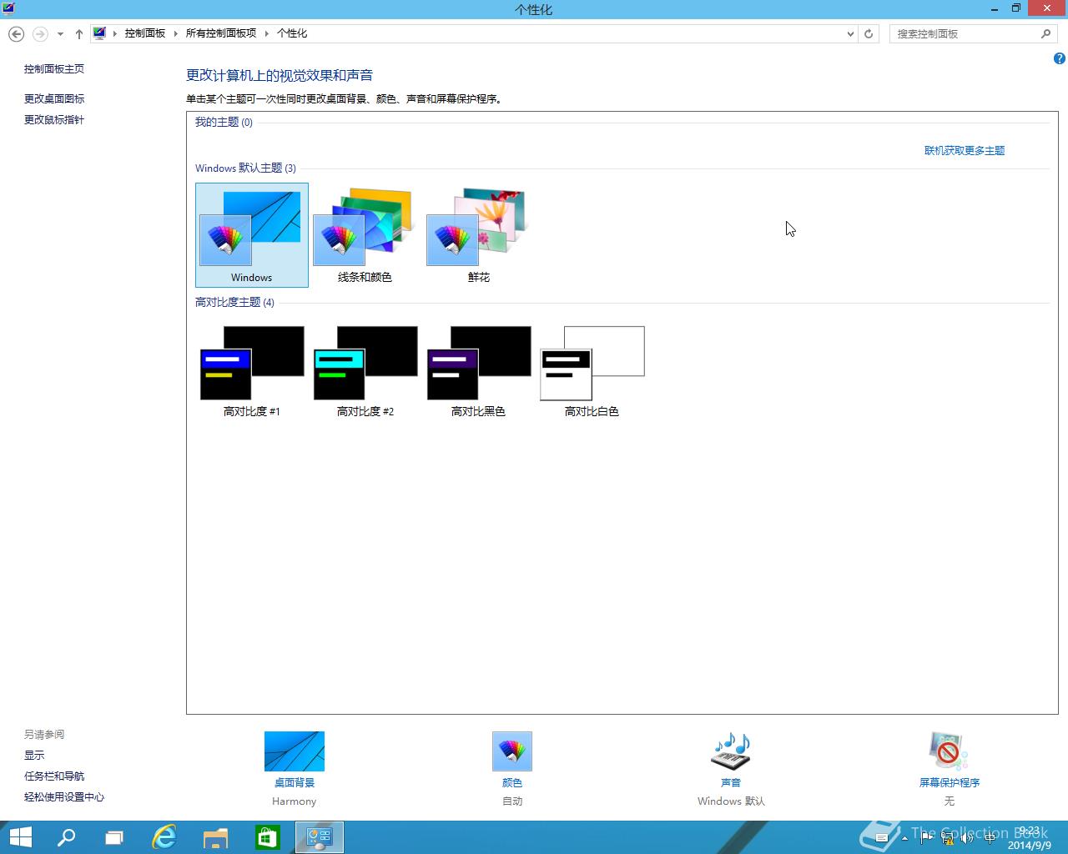Navigate back with the back arrow
Viewport: 1068px width, 854px height.
click(x=16, y=34)
